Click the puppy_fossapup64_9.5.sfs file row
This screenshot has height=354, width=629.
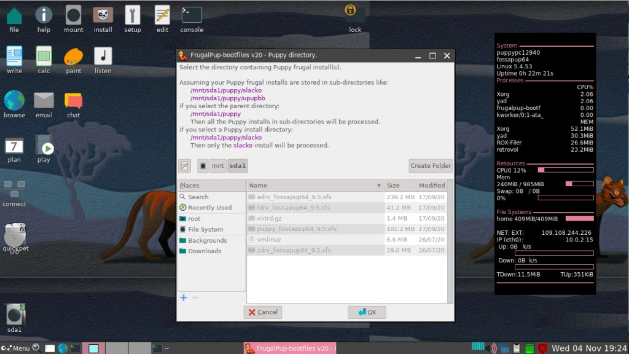pos(346,229)
